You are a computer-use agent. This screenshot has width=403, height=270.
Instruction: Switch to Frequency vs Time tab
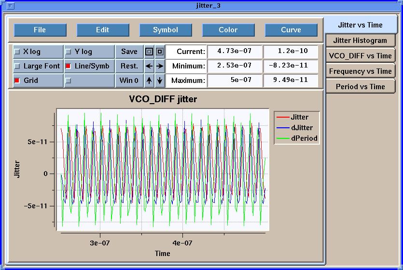(360, 71)
